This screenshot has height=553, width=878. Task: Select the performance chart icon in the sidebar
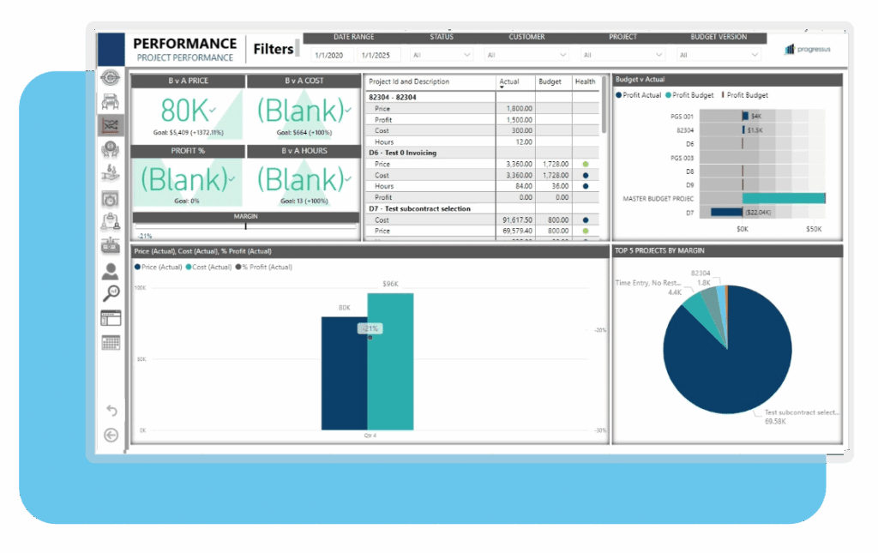(111, 126)
